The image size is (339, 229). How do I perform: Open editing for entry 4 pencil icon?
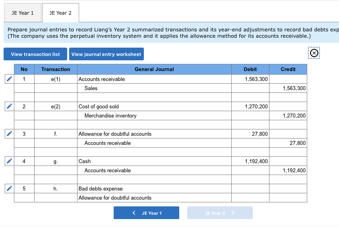[9, 161]
